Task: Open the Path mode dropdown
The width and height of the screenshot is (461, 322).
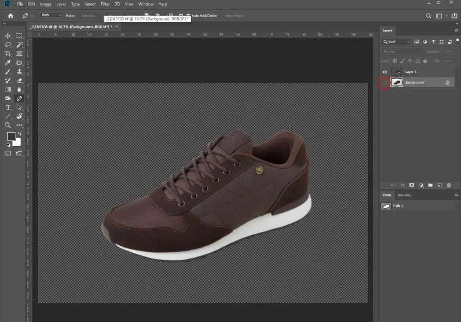Action: [x=51, y=15]
